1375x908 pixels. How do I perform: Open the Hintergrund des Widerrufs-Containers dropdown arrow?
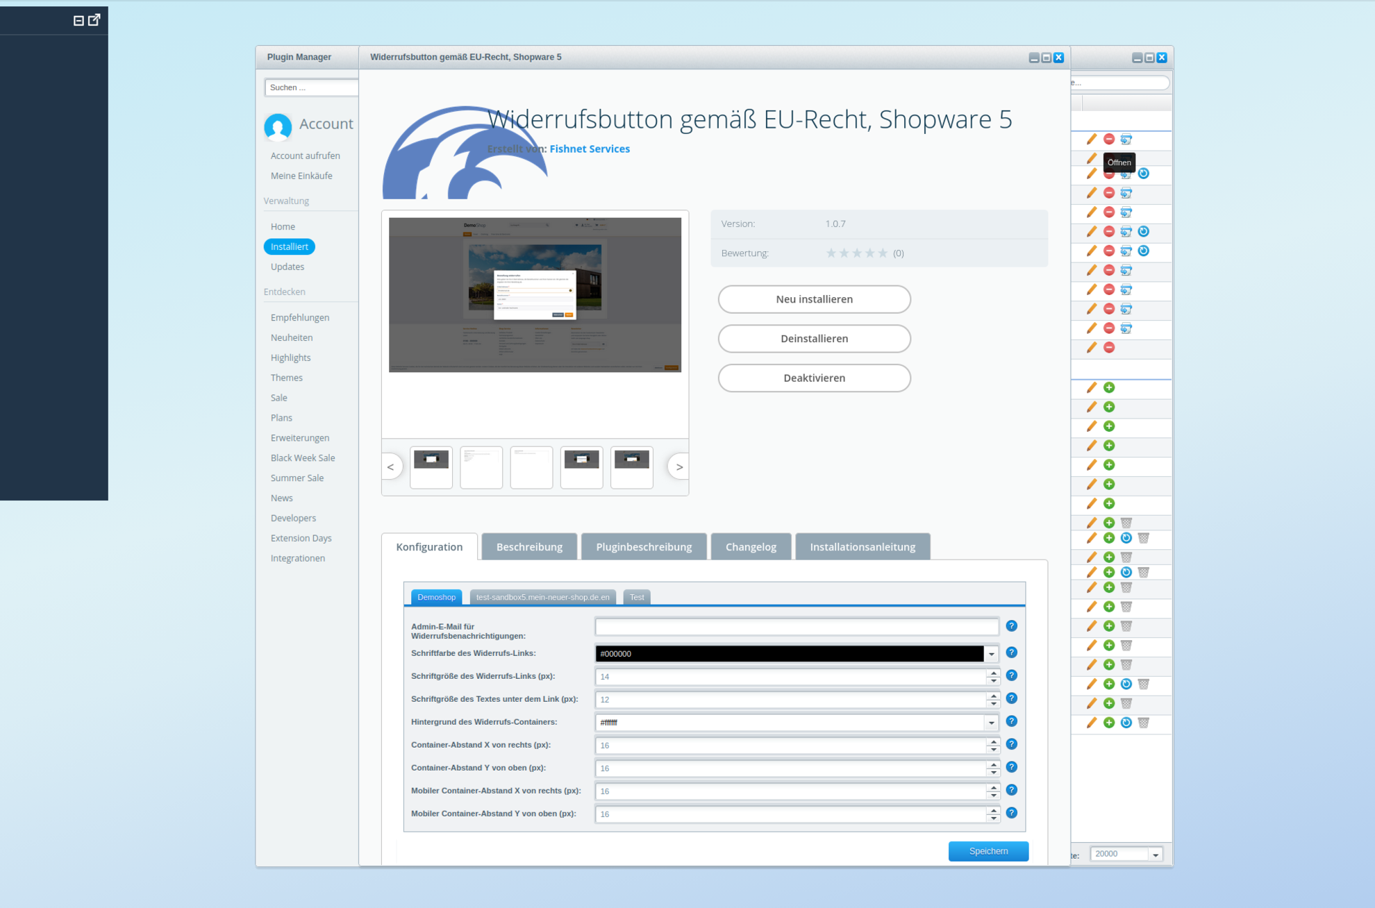click(x=992, y=723)
